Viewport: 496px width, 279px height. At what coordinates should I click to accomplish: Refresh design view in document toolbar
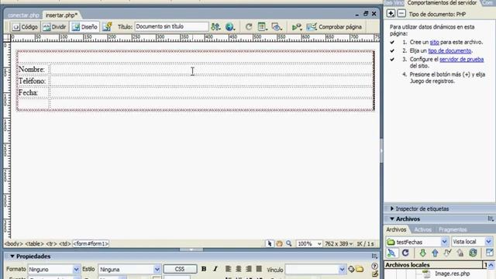pyautogui.click(x=249, y=27)
